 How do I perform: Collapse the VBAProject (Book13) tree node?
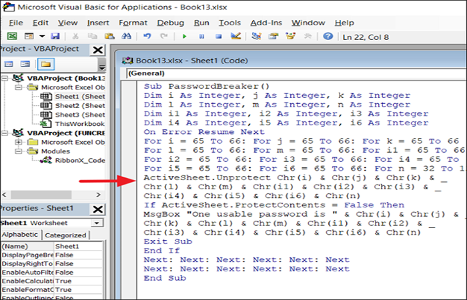[x=5, y=78]
